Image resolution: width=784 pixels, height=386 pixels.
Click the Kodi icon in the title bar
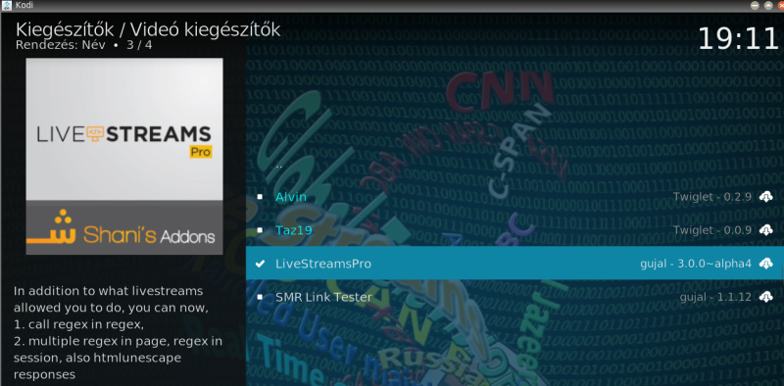click(x=7, y=6)
